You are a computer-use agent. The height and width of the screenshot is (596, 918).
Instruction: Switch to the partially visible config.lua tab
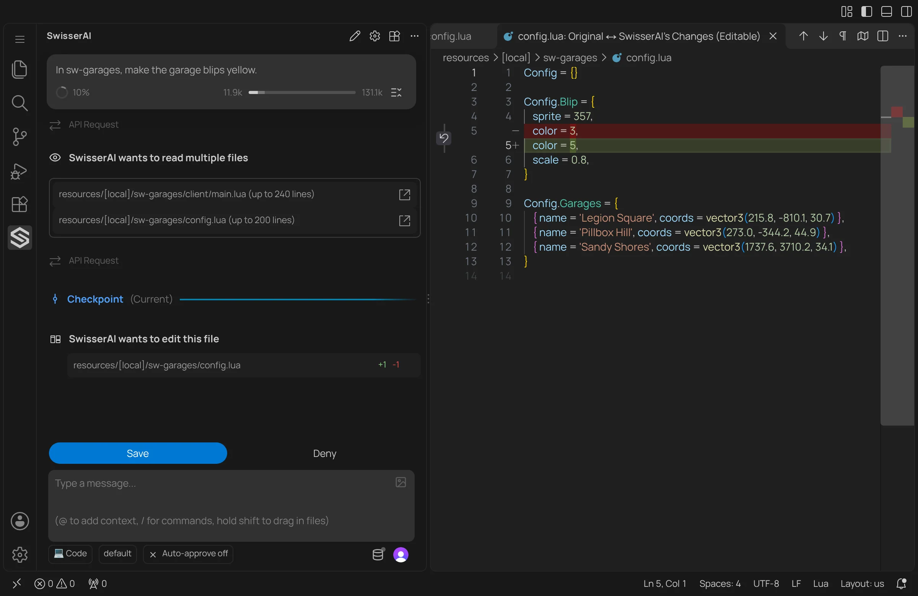coord(464,36)
